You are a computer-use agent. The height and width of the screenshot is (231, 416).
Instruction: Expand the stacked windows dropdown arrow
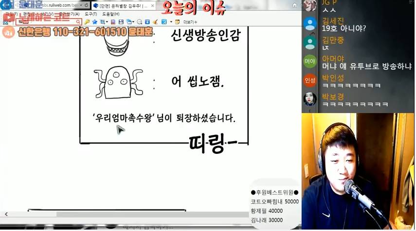click(133, 22)
